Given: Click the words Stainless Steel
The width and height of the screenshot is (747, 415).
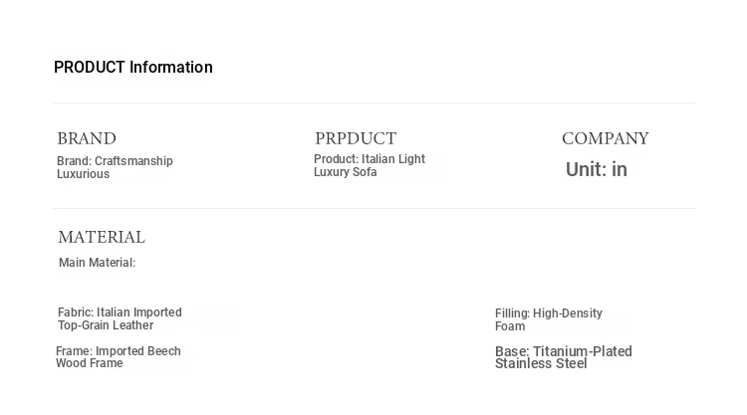Looking at the screenshot, I should pyautogui.click(x=541, y=364).
